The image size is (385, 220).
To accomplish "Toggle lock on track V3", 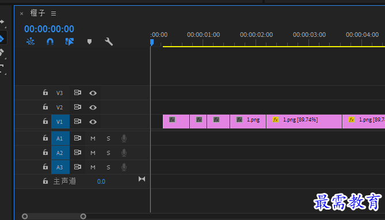I will coord(45,92).
